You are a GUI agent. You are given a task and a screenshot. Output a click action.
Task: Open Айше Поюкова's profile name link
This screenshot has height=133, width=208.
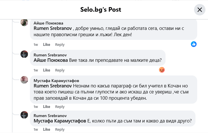pos(48,23)
